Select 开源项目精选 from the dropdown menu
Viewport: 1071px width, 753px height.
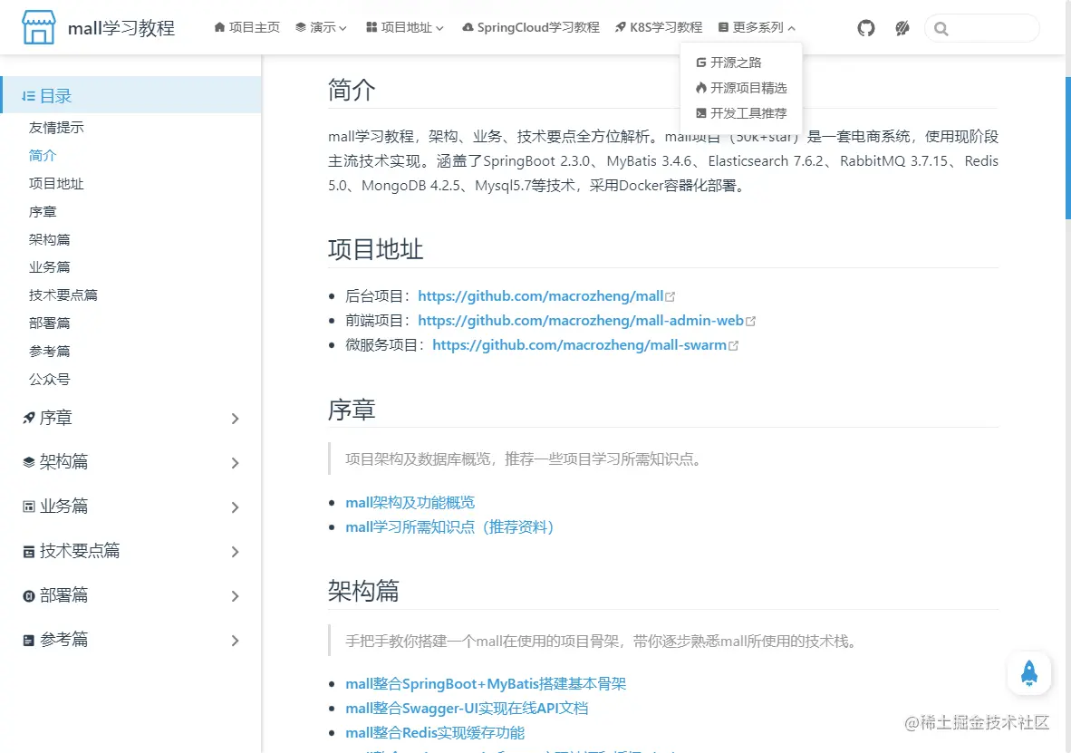point(741,88)
